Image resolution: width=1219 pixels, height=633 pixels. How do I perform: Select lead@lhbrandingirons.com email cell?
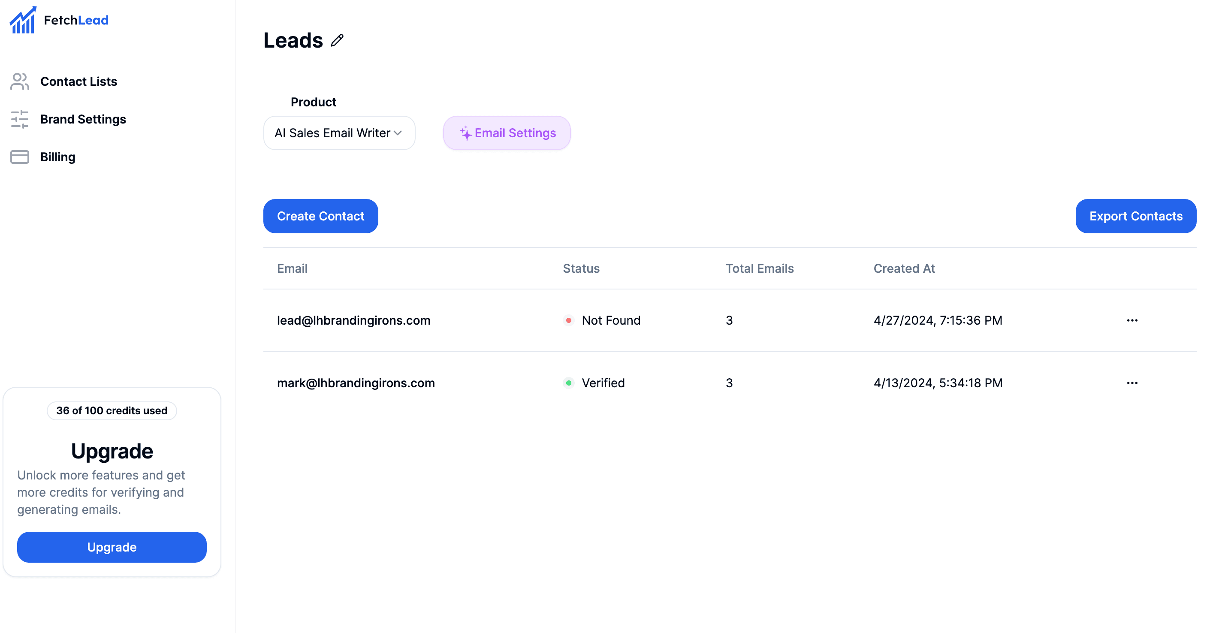point(353,320)
